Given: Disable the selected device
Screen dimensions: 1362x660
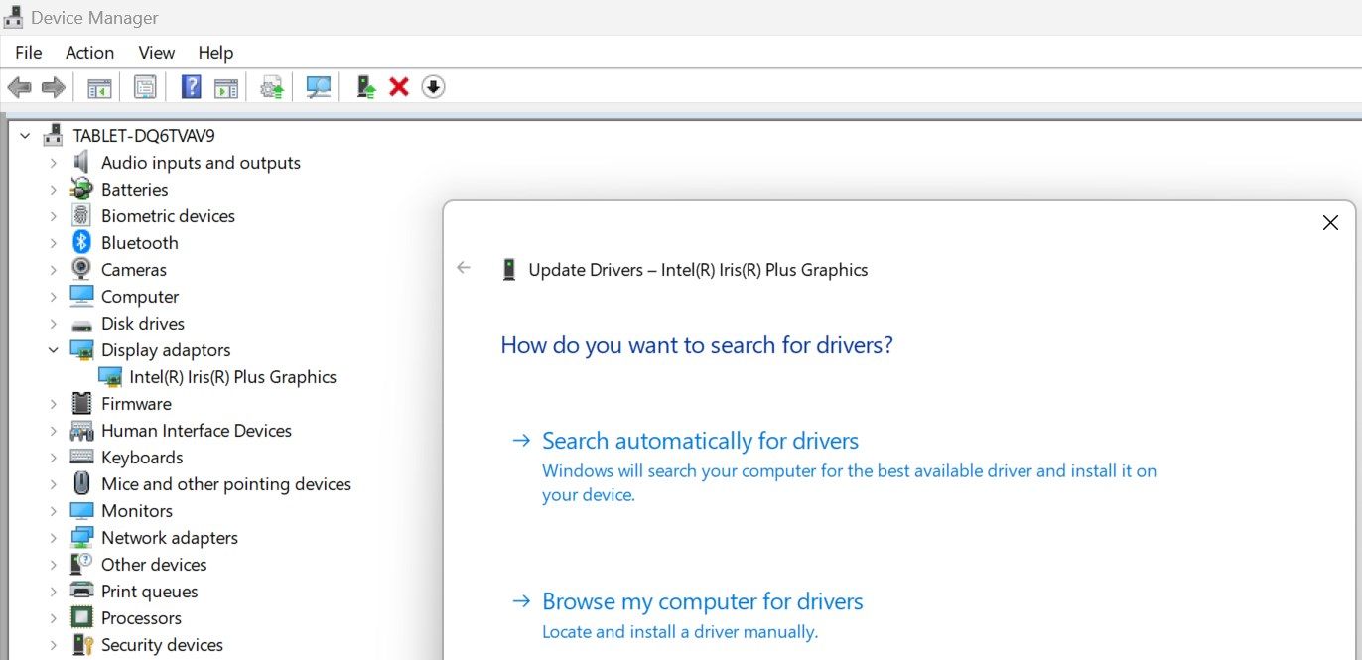Looking at the screenshot, I should tap(433, 86).
